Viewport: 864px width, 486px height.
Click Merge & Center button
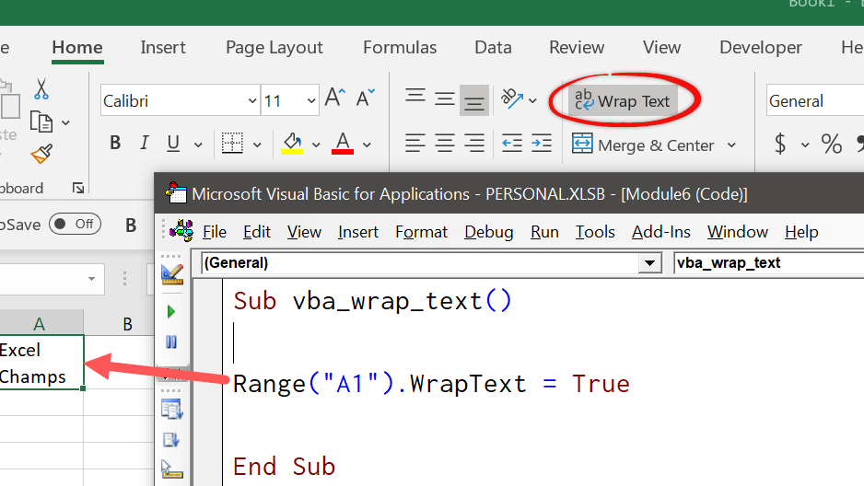point(643,145)
